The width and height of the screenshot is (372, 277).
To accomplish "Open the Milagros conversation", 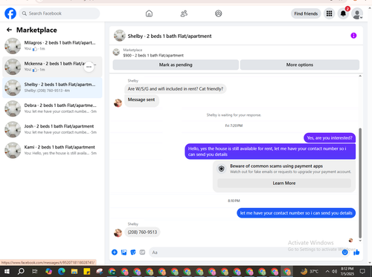I will coord(52,46).
